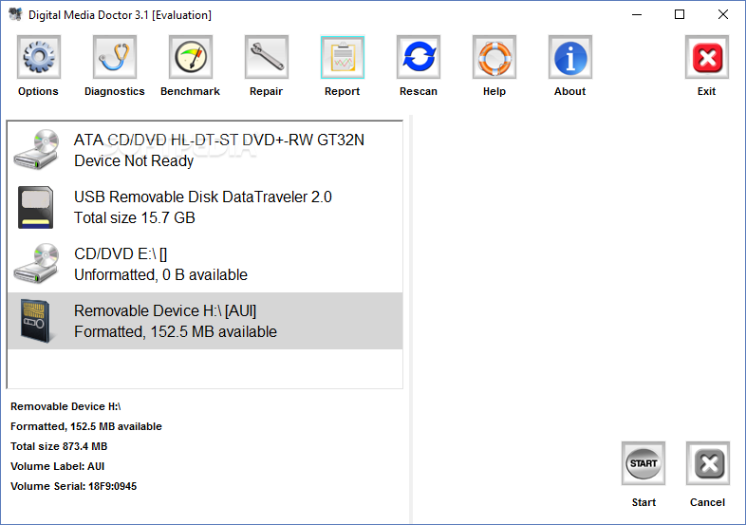Select USB Removable Disk DataTraveler 2.0 entry
This screenshot has height=525, width=746.
(205, 207)
